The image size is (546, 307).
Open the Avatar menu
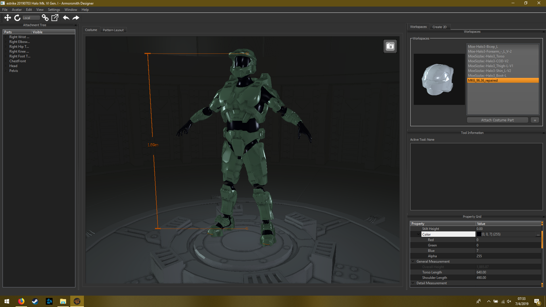tap(16, 10)
